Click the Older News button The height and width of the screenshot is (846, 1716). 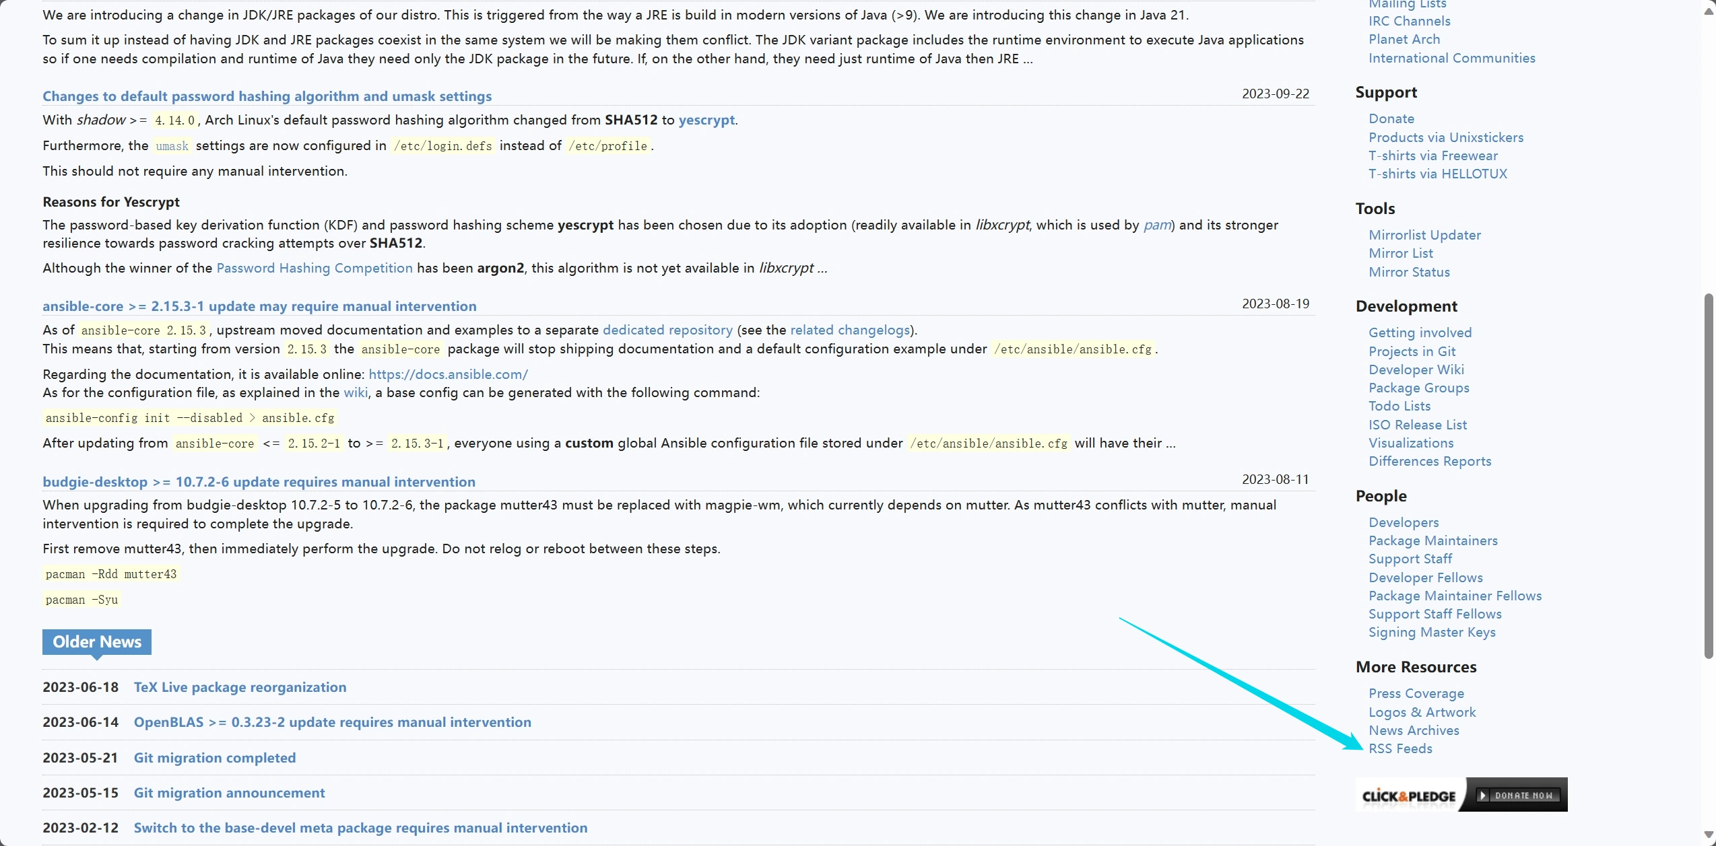click(x=97, y=642)
